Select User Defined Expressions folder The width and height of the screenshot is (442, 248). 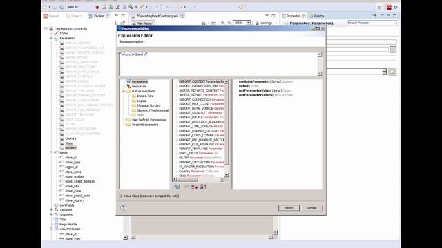149,120
